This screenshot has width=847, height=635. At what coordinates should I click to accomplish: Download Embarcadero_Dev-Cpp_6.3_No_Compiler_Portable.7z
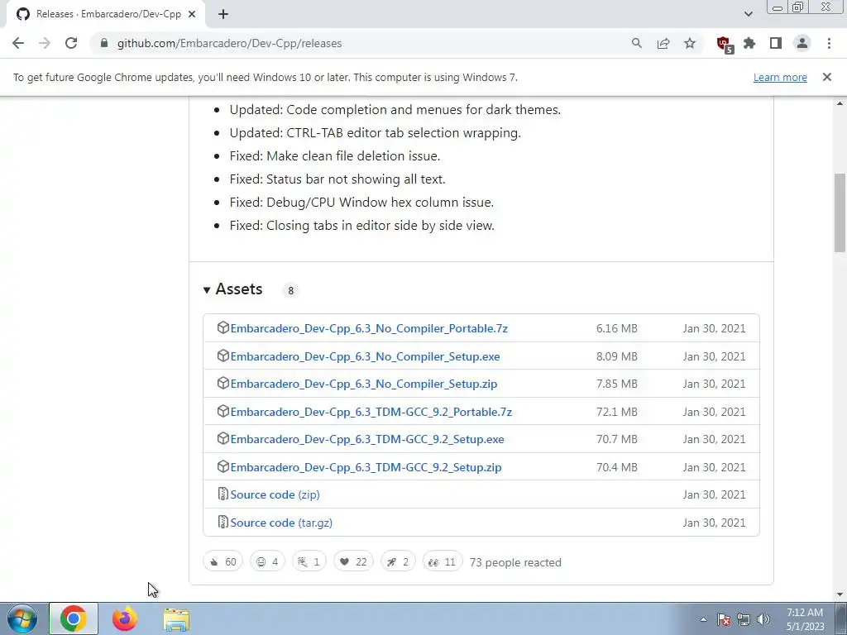(x=369, y=328)
